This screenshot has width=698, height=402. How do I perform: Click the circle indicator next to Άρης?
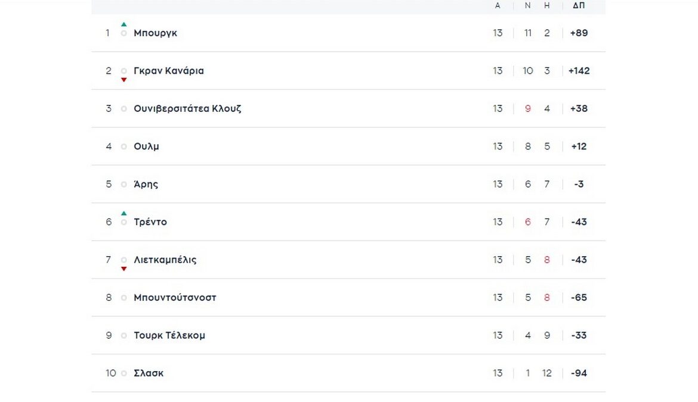(x=124, y=185)
